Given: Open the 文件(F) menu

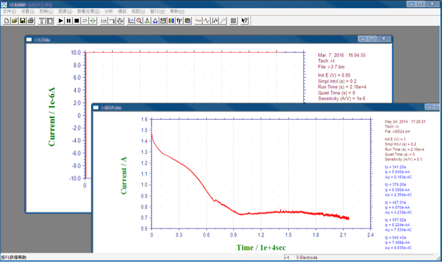Looking at the screenshot, I should click(9, 11).
